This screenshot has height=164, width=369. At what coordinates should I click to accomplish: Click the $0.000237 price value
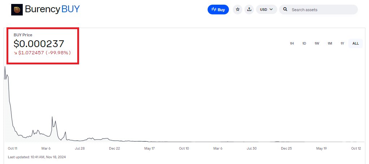pos(39,44)
